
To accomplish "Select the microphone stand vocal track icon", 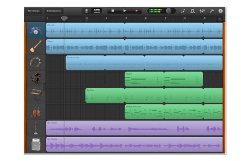I will pos(36,128).
